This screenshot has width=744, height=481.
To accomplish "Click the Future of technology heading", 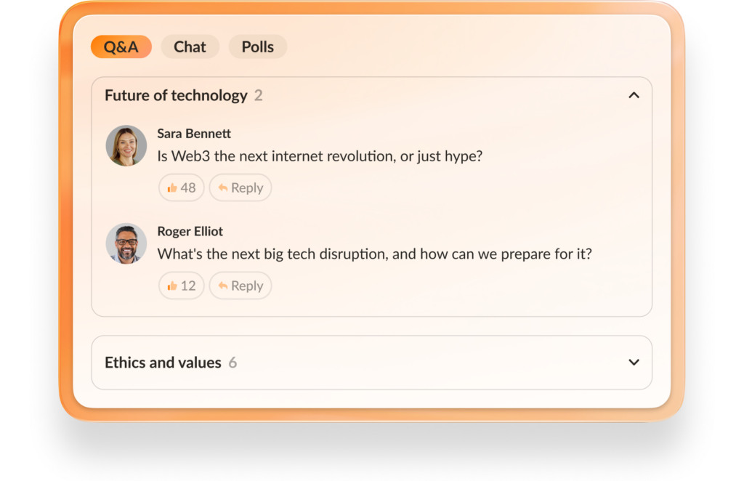I will 176,95.
